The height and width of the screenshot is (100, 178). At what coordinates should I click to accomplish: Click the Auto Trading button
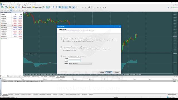[x=27, y=7]
